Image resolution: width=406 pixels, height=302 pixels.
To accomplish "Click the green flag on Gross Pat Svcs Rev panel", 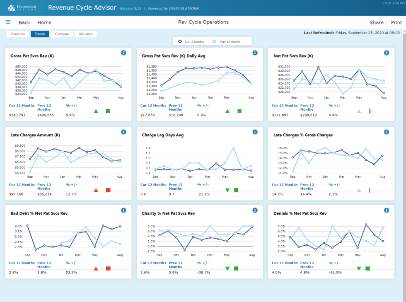I will tap(108, 111).
